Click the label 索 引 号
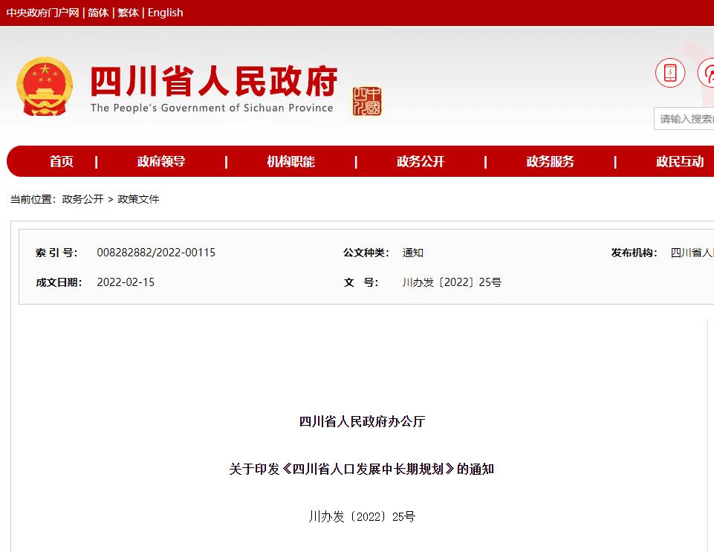 [56, 253]
